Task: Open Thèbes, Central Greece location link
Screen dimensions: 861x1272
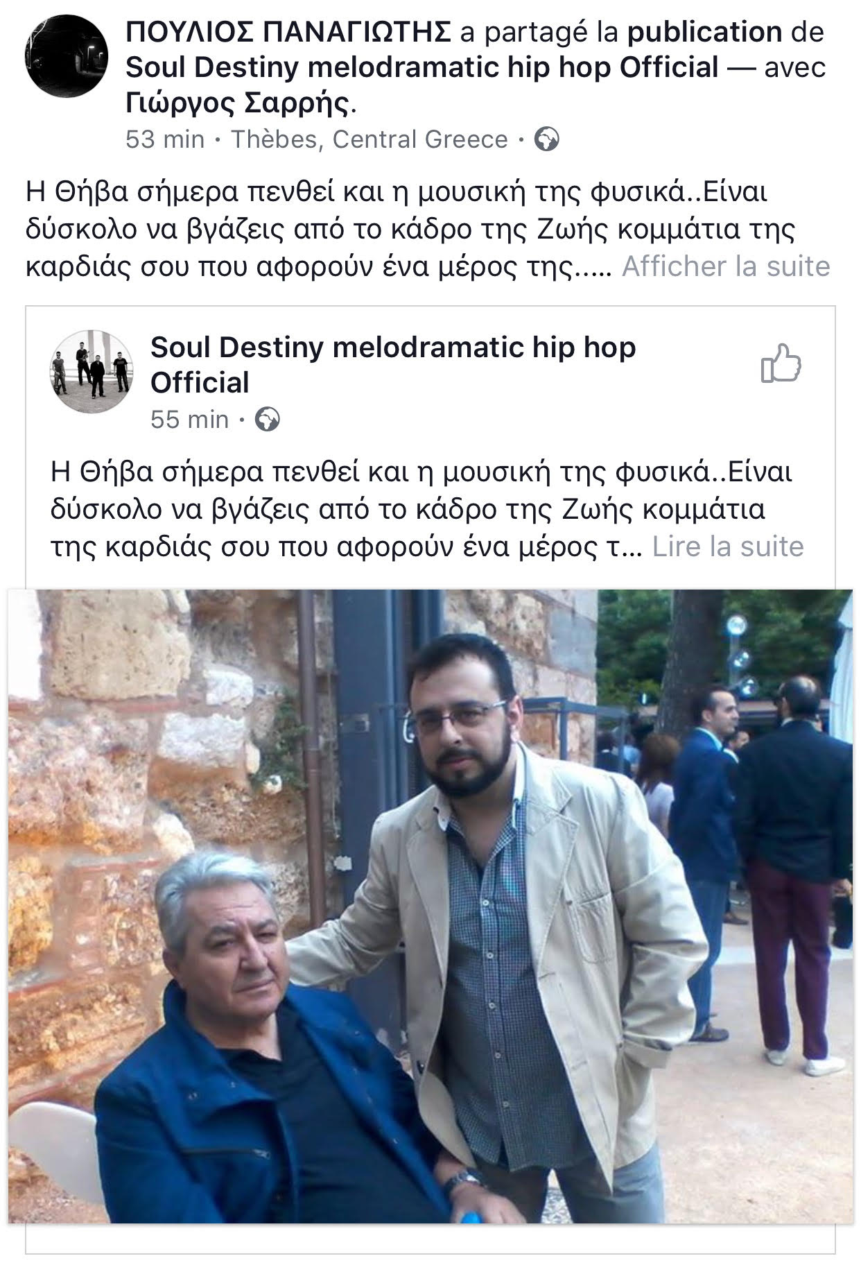Action: 369,140
